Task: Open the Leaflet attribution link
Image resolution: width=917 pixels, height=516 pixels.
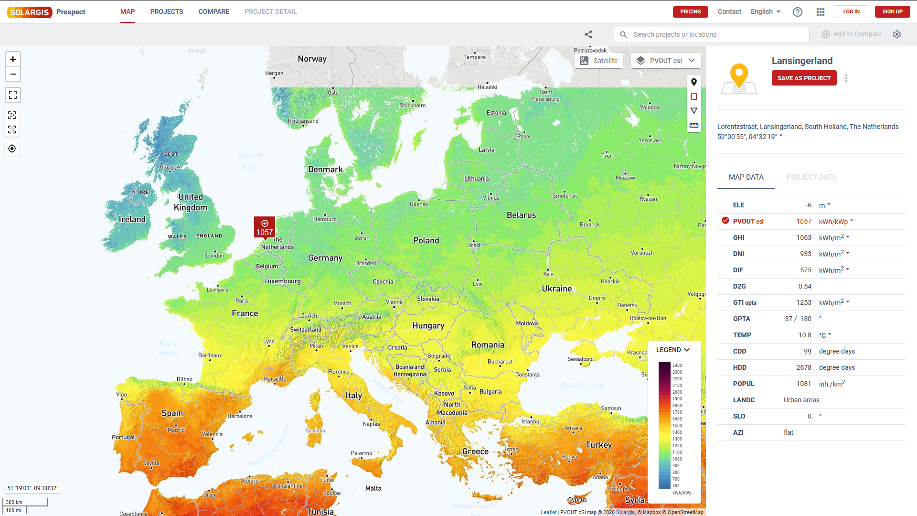Action: [x=548, y=512]
